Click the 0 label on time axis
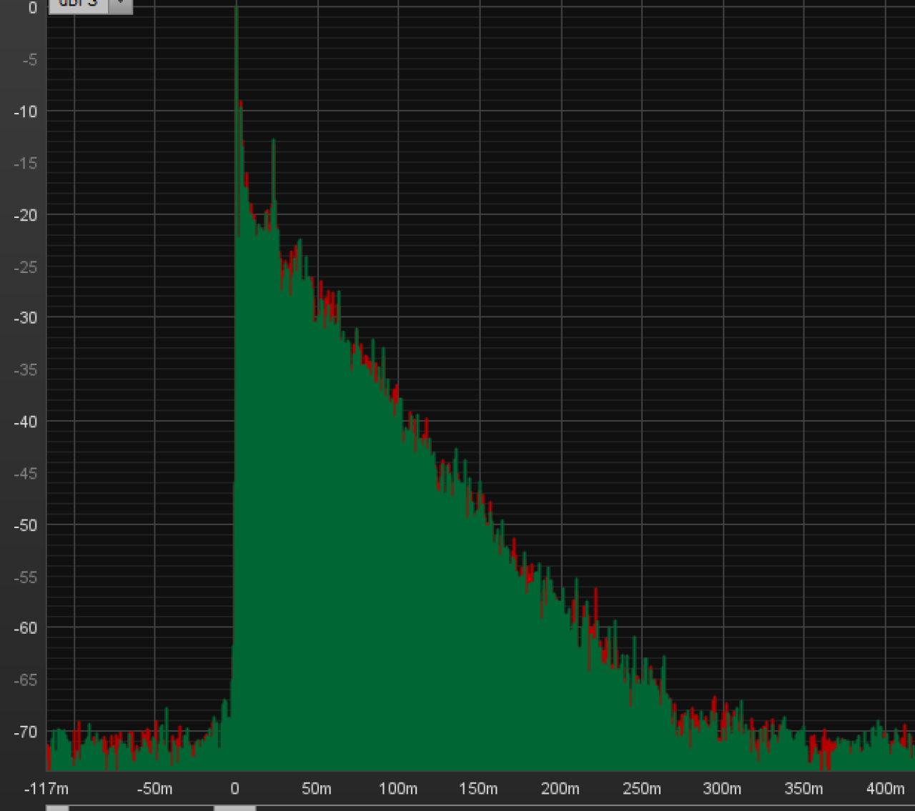Image resolution: width=915 pixels, height=811 pixels. [x=234, y=789]
